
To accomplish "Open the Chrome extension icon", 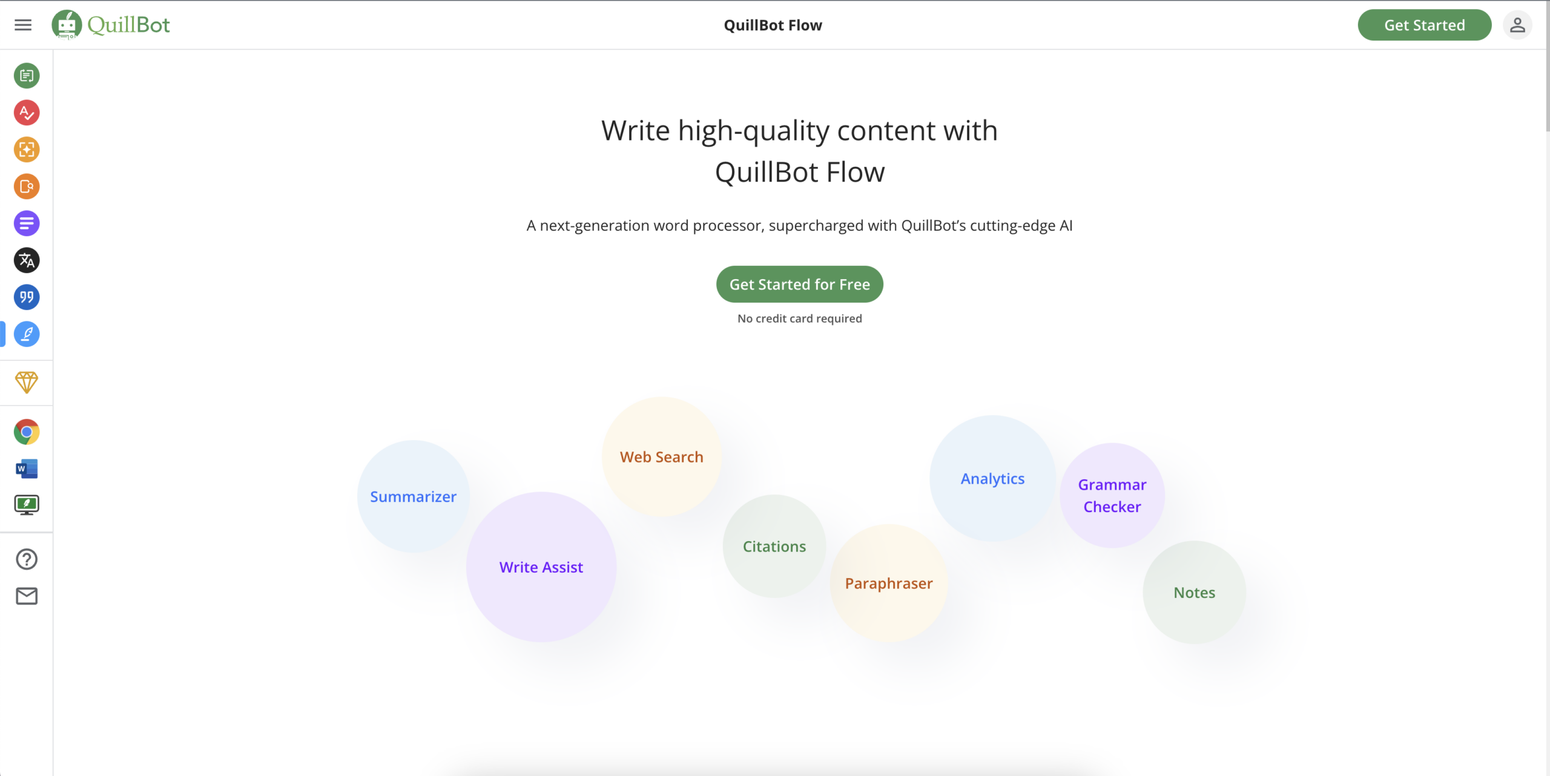I will point(27,432).
